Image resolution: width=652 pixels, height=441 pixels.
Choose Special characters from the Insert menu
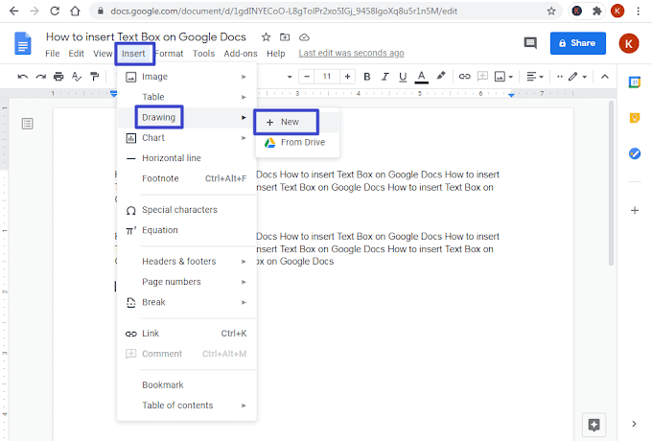[187, 210]
